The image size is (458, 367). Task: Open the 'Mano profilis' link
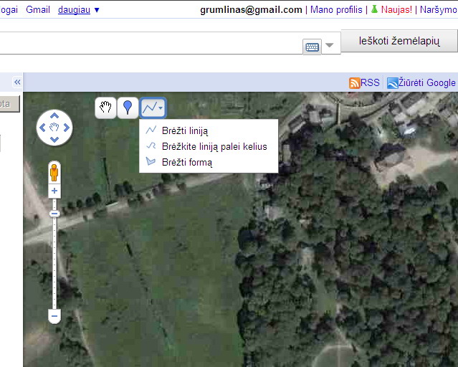(x=336, y=10)
